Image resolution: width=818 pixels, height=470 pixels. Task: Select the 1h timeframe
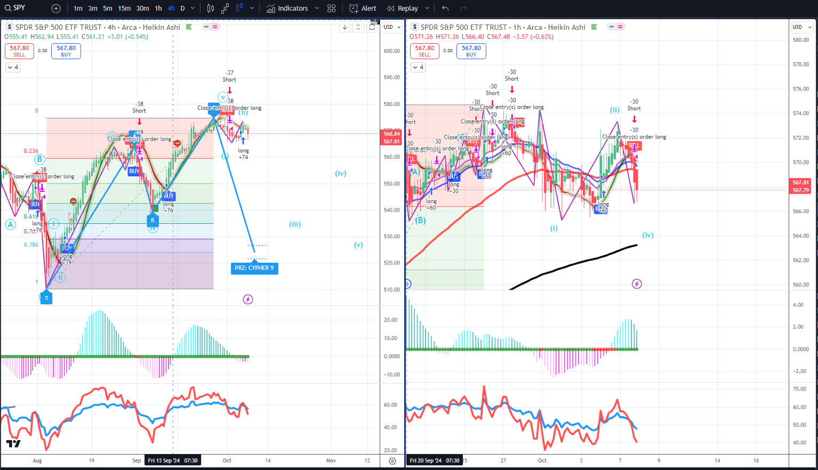click(x=158, y=8)
